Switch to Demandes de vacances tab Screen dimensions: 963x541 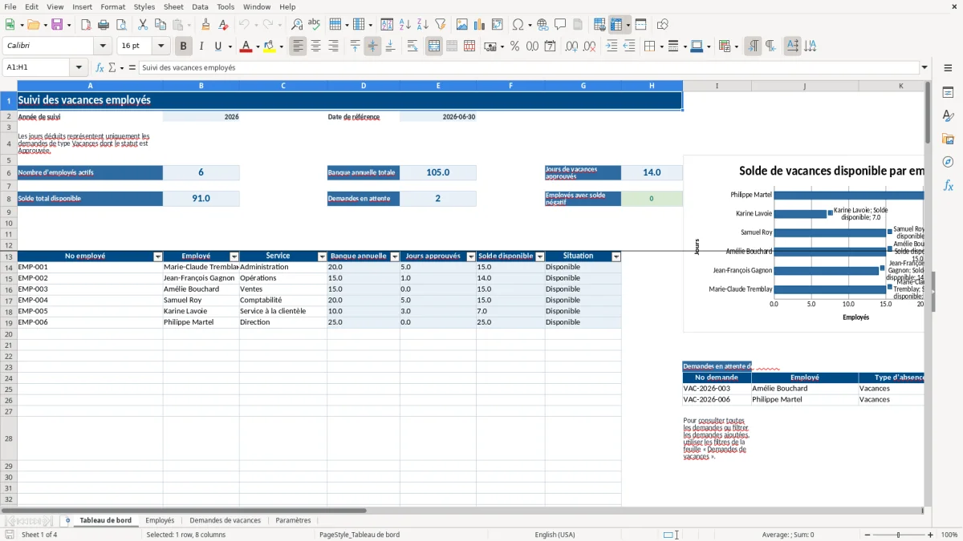click(x=225, y=520)
